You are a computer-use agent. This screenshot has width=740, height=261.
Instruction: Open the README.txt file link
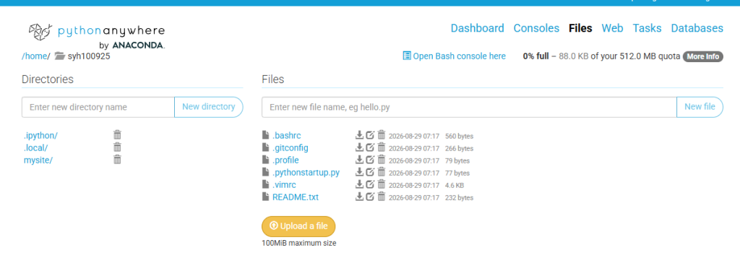pyautogui.click(x=296, y=197)
